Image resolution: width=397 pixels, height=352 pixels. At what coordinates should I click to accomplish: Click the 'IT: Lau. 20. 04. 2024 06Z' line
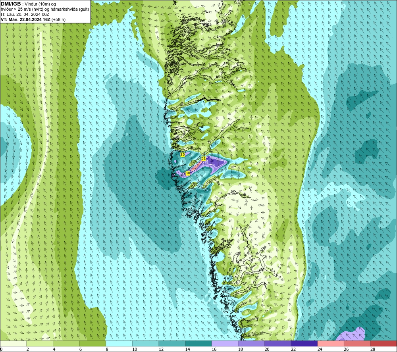click(x=25, y=14)
